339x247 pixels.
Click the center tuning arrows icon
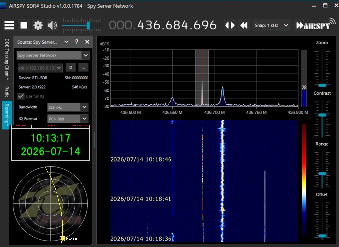[230, 25]
